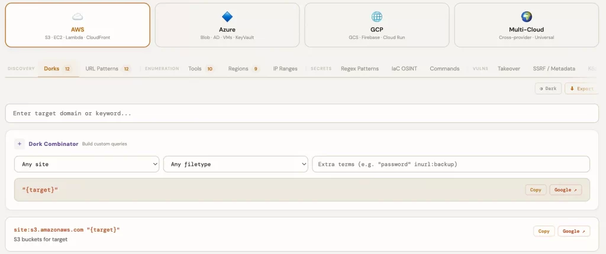Open the Regex Patterns tab
The image size is (606, 254).
click(360, 69)
